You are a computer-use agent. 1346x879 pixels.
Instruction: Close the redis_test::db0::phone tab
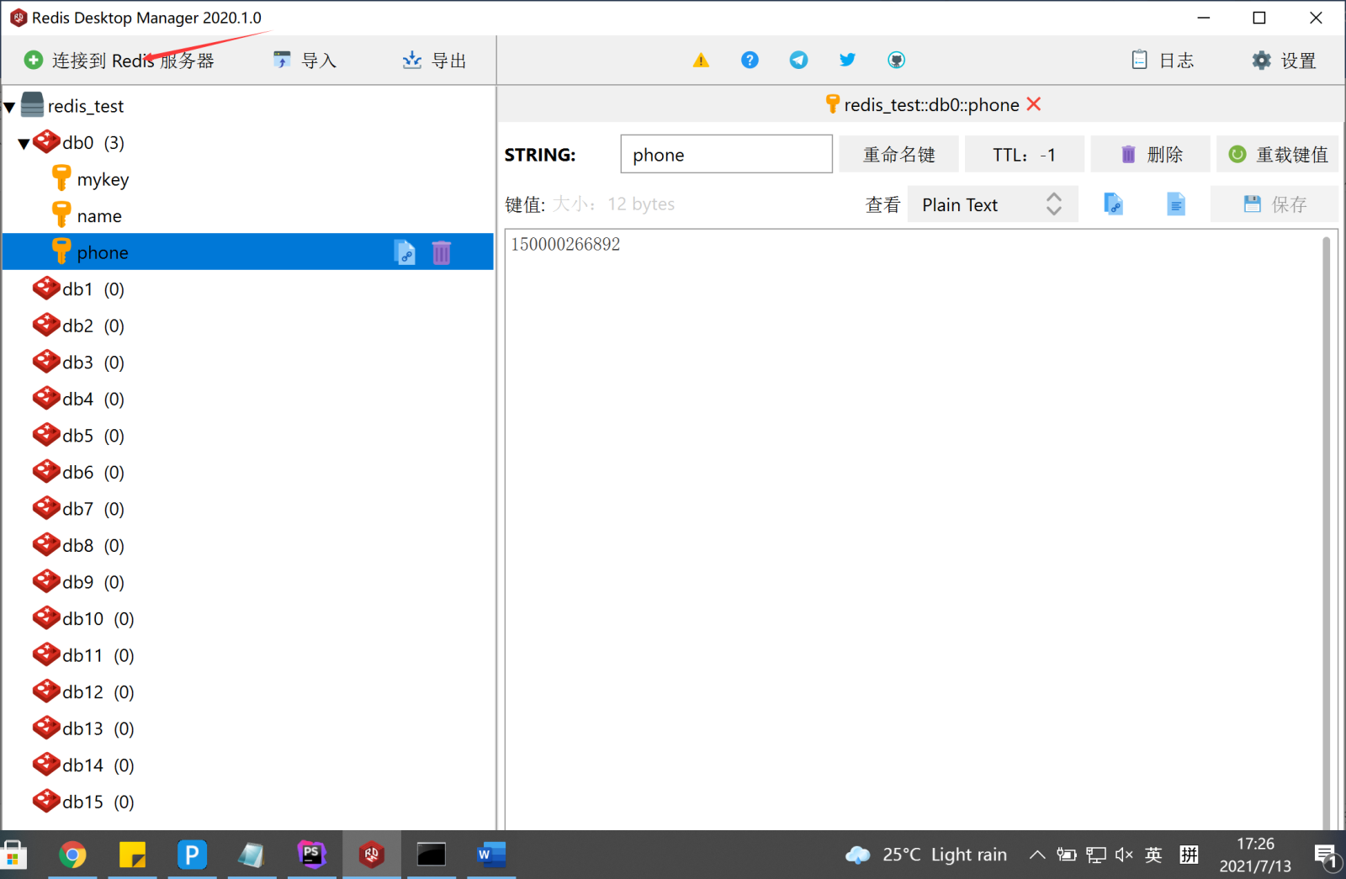click(1034, 104)
